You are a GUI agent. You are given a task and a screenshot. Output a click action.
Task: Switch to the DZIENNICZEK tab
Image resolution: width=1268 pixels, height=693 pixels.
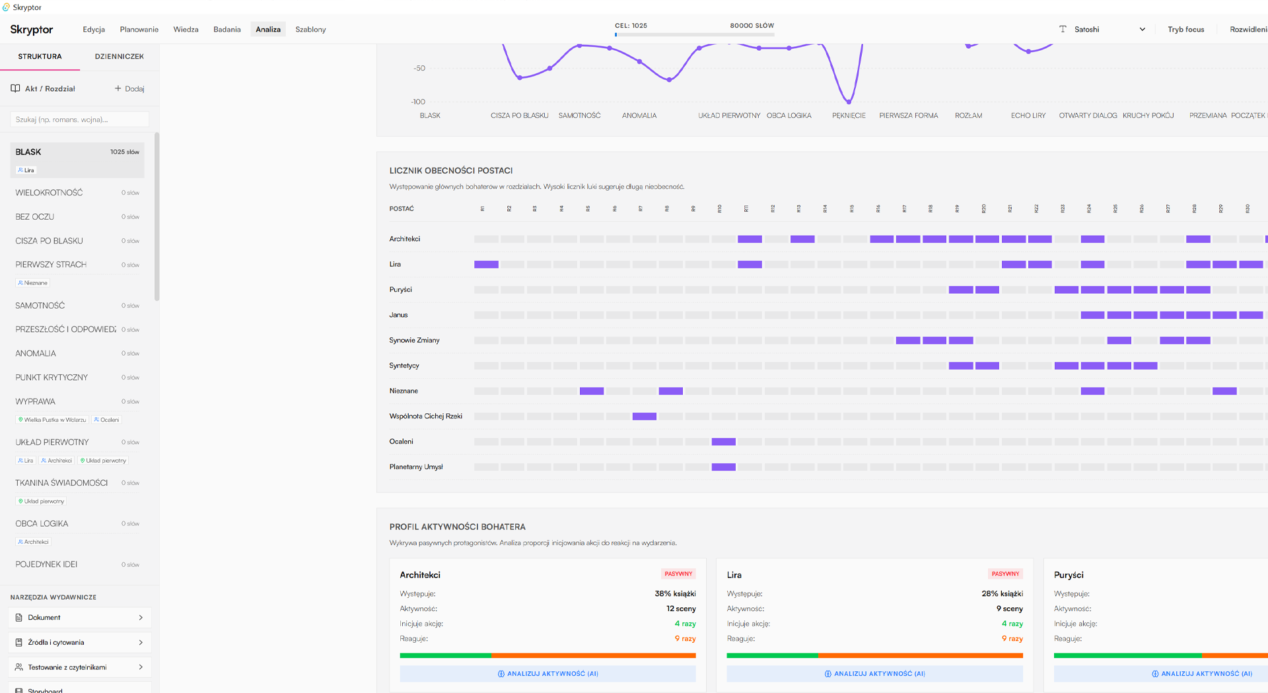[120, 57]
